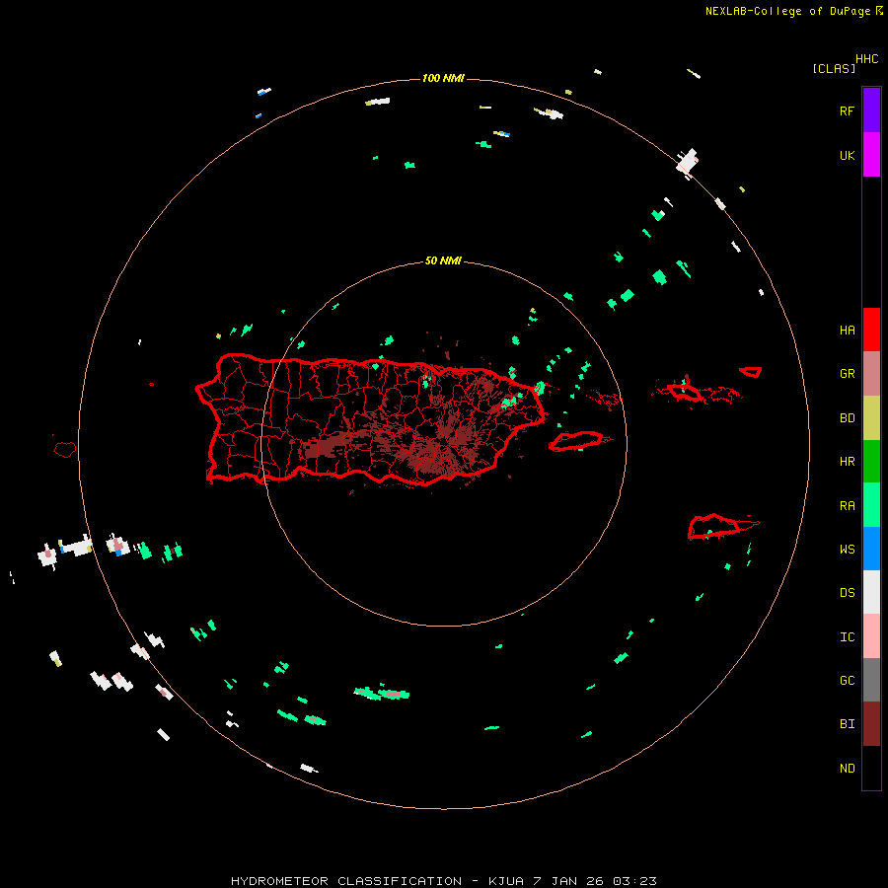Click the 100 NMI range ring label
The width and height of the screenshot is (888, 888).
(x=443, y=78)
